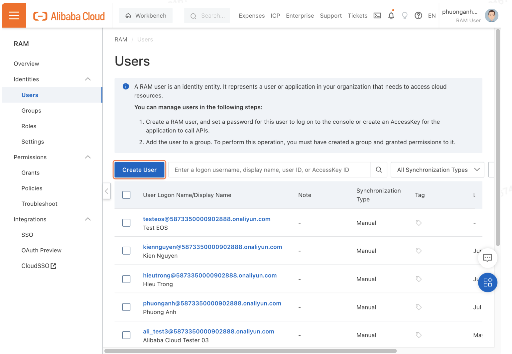Launch Cloud Shell terminal icon
512x354 pixels.
(x=377, y=16)
